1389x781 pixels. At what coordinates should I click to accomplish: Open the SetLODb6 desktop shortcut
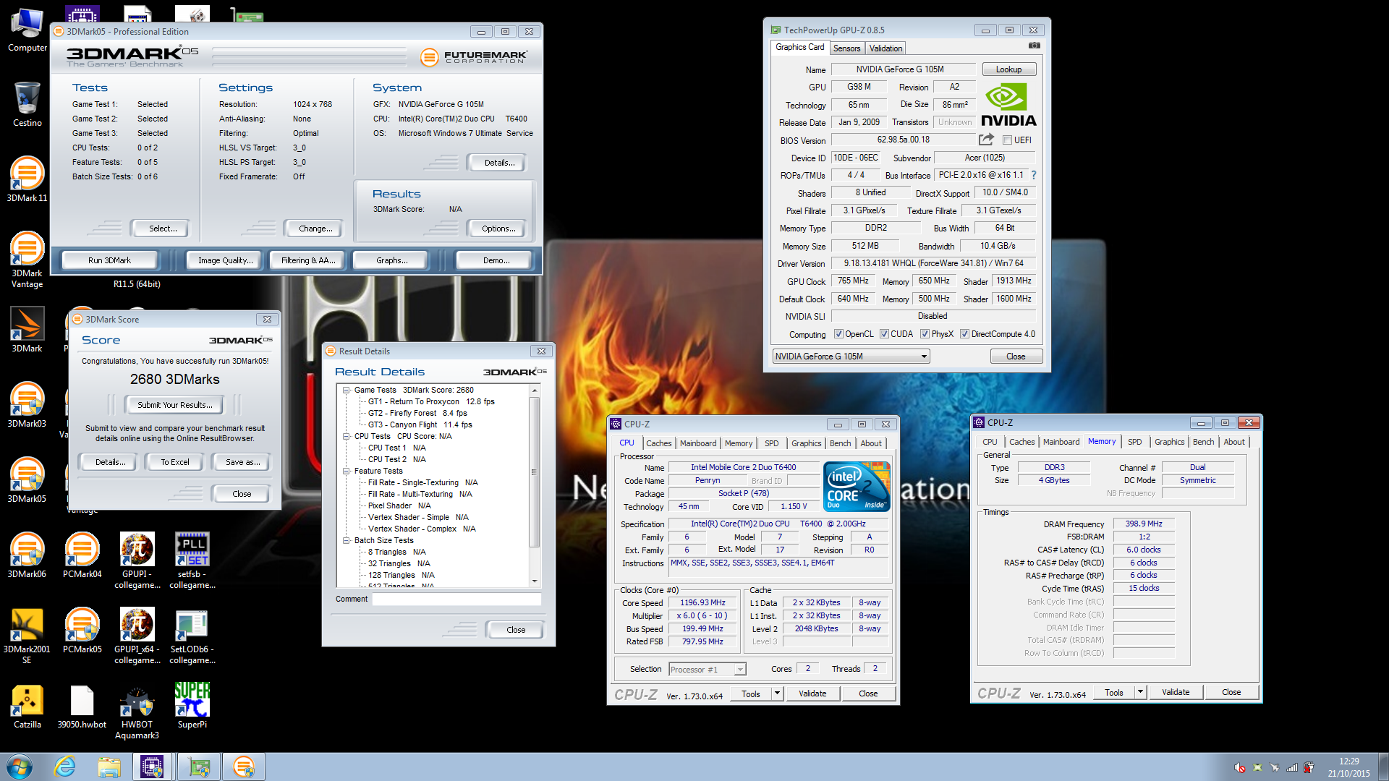click(192, 636)
